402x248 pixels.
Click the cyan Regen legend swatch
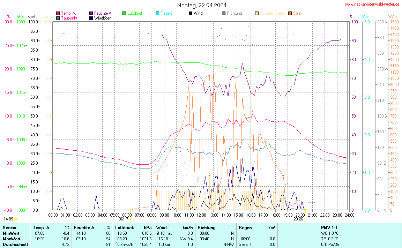pos(157,13)
